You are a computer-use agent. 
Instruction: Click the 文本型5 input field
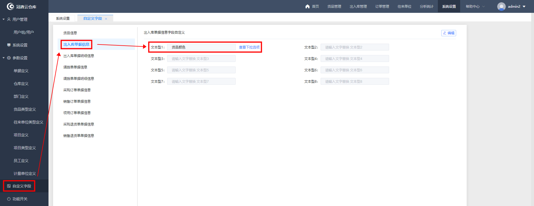[x=201, y=70]
